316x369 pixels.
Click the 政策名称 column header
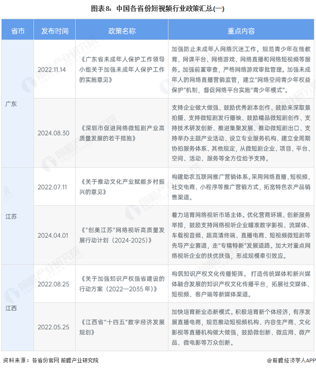pyautogui.click(x=122, y=31)
